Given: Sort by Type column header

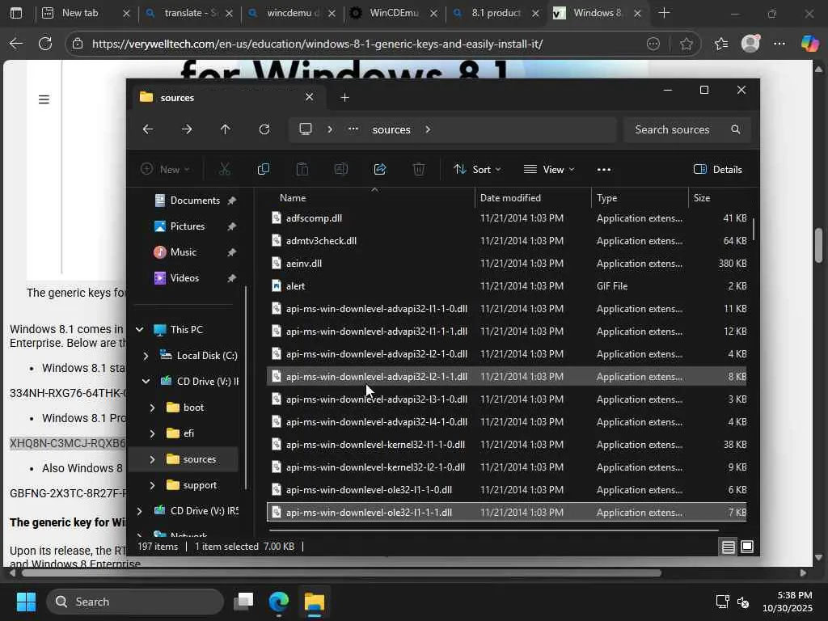Looking at the screenshot, I should (x=640, y=198).
